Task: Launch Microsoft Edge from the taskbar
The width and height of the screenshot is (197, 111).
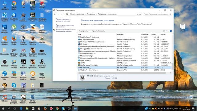Action: pyautogui.click(x=21, y=109)
